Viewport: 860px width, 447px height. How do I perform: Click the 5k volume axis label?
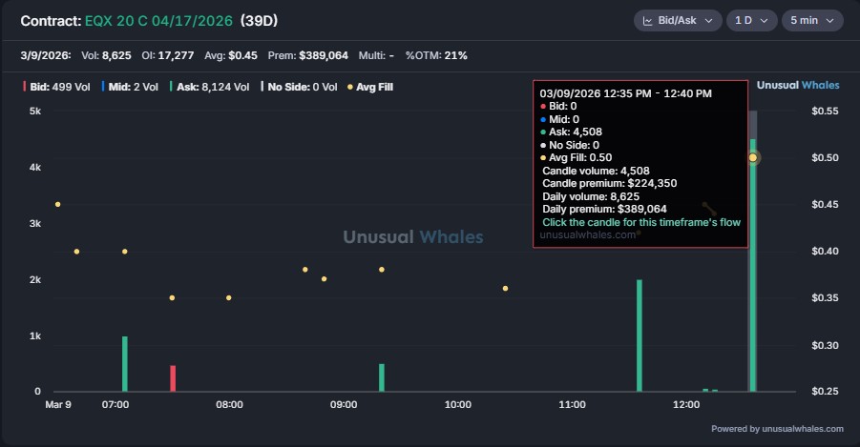[35, 112]
